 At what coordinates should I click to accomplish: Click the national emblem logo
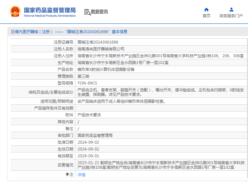click(x=15, y=11)
